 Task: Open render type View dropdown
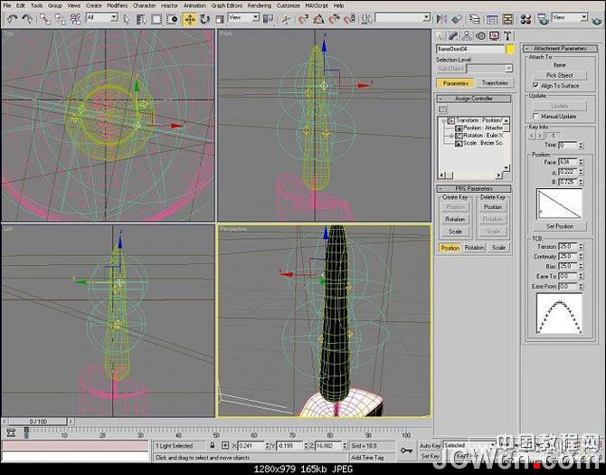pos(570,17)
